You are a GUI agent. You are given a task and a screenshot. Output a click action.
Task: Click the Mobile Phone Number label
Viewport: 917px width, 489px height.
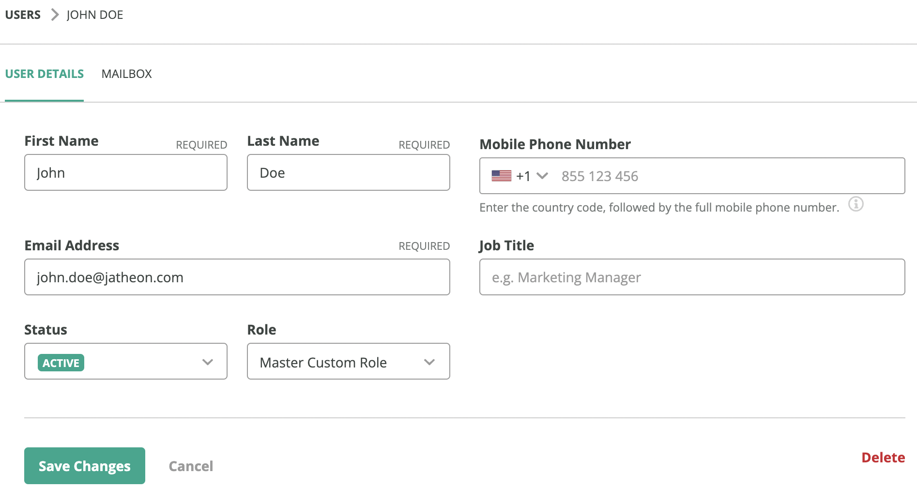click(x=555, y=144)
